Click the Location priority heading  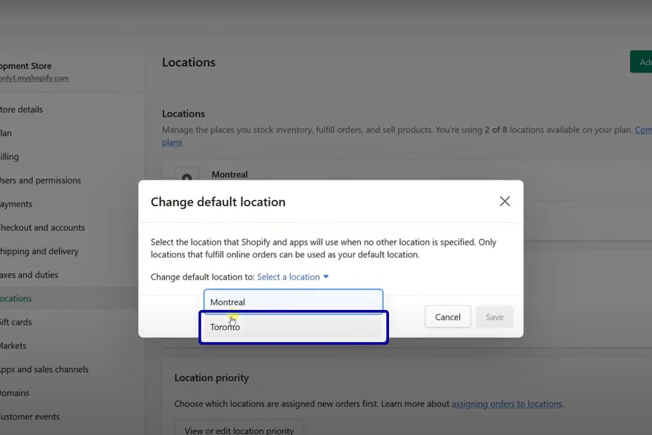[211, 378]
